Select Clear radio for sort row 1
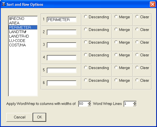157x127 pixels. click(137, 17)
